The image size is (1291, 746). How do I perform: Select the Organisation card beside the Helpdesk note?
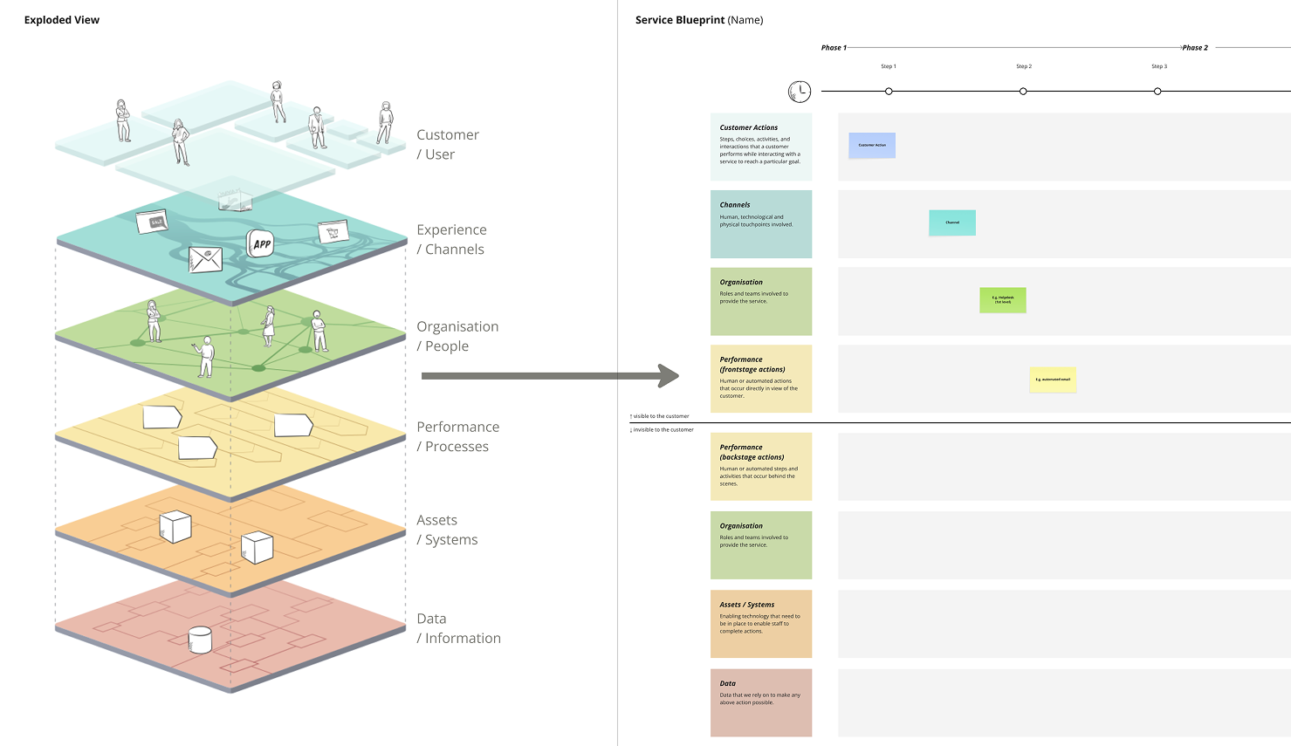pos(761,301)
